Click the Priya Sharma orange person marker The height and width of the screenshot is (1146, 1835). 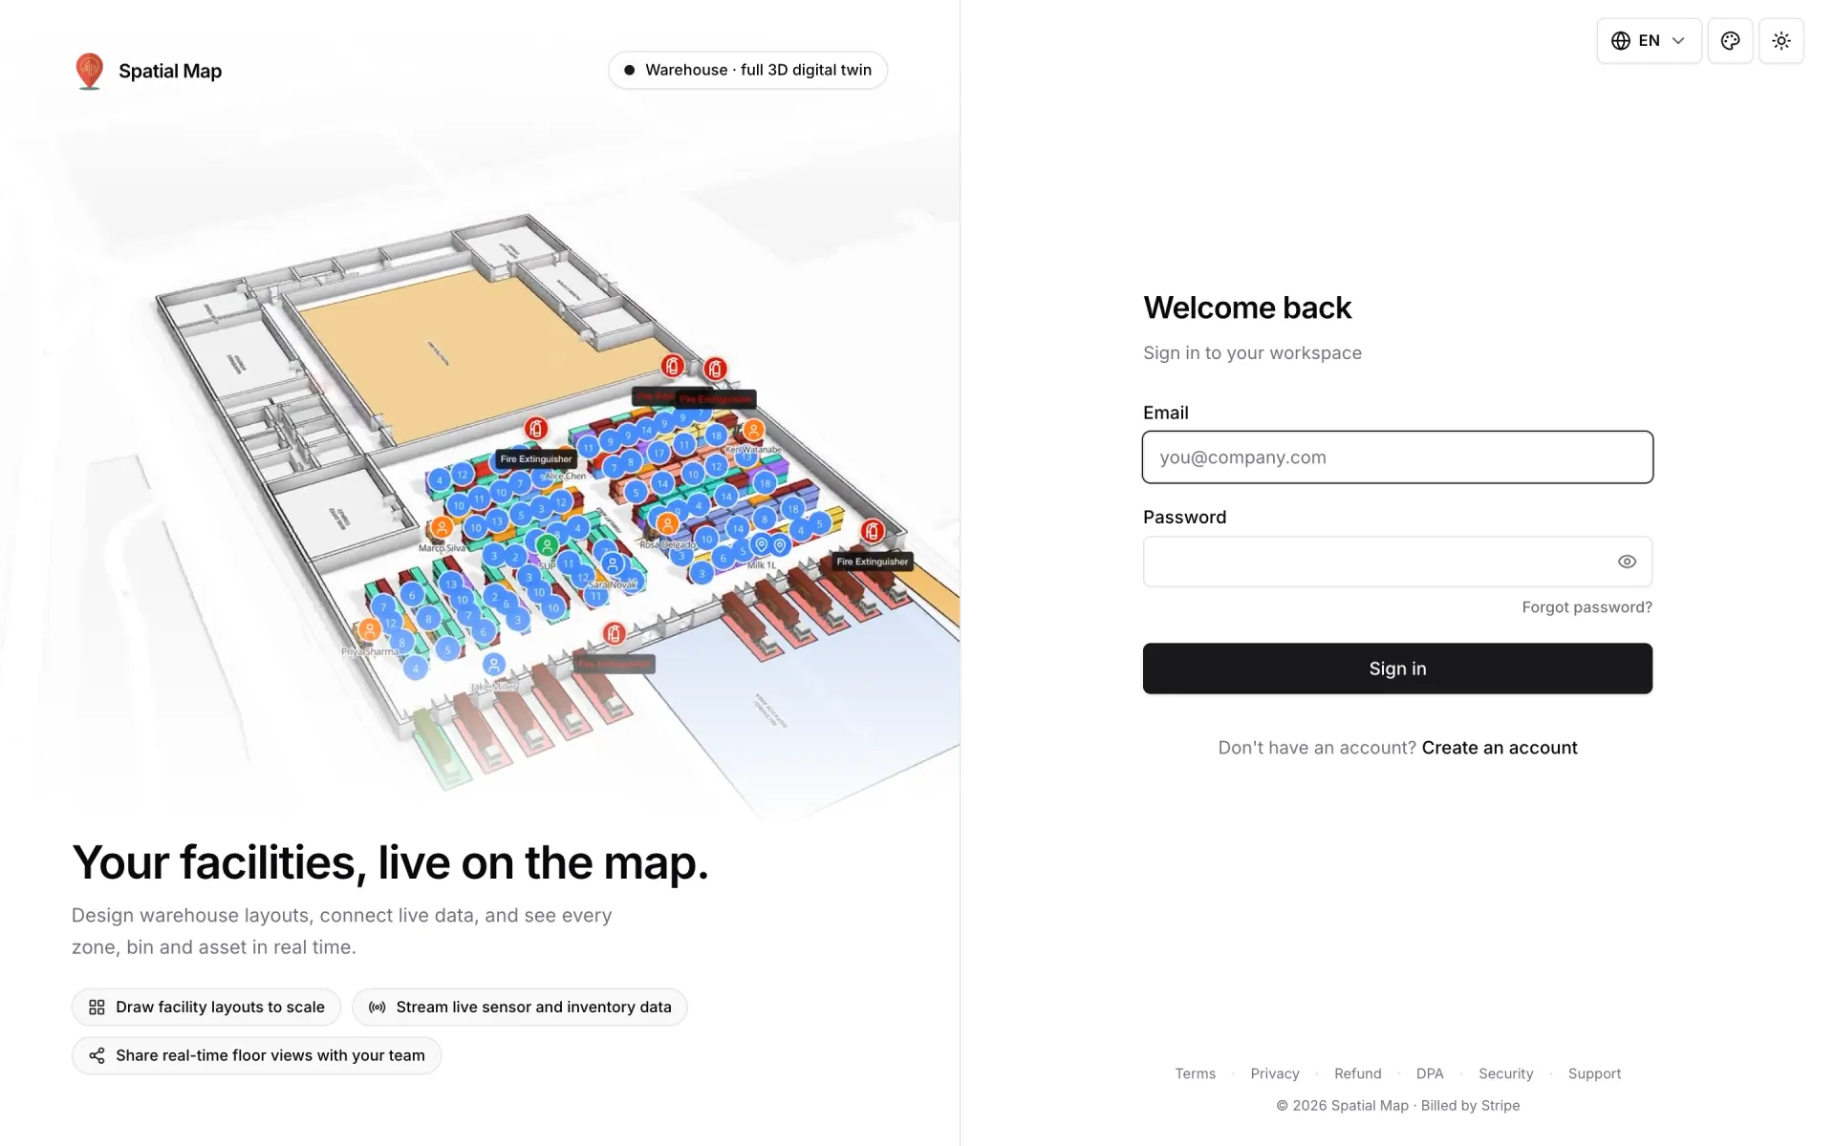click(369, 629)
